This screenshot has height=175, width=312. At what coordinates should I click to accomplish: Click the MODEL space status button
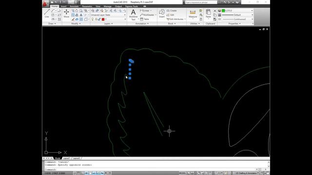tap(182, 173)
